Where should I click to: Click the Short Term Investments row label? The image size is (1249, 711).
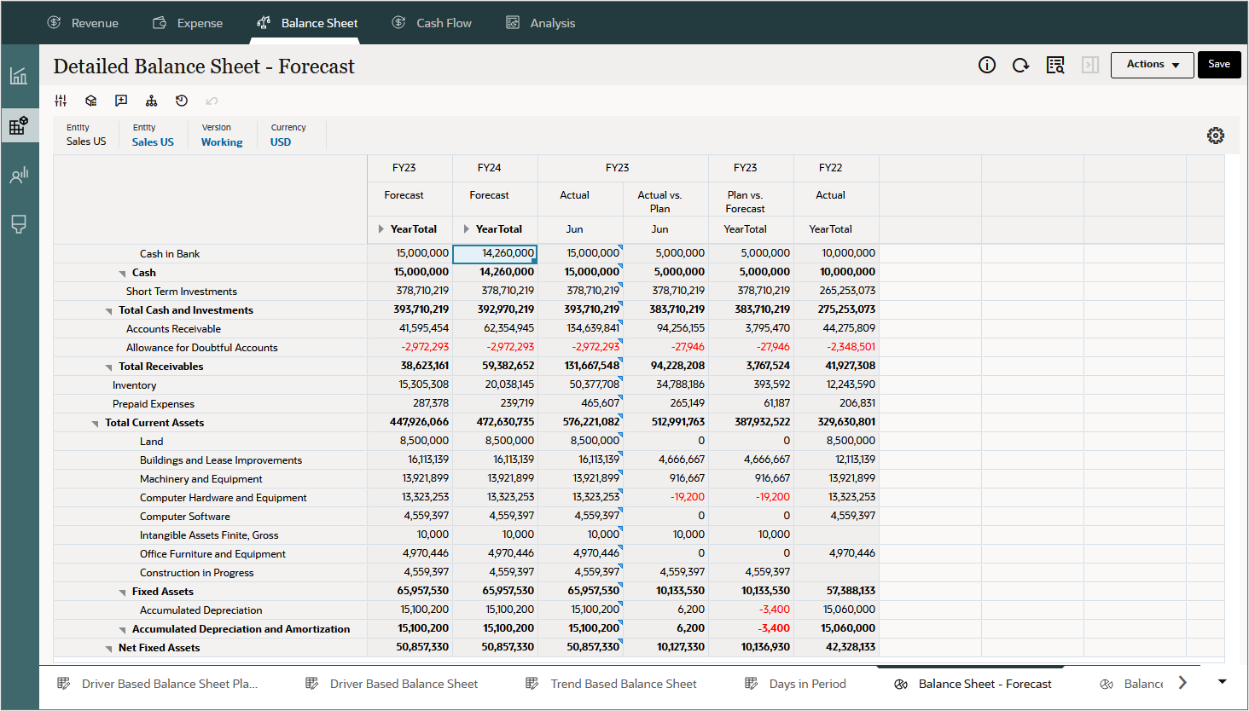point(182,292)
